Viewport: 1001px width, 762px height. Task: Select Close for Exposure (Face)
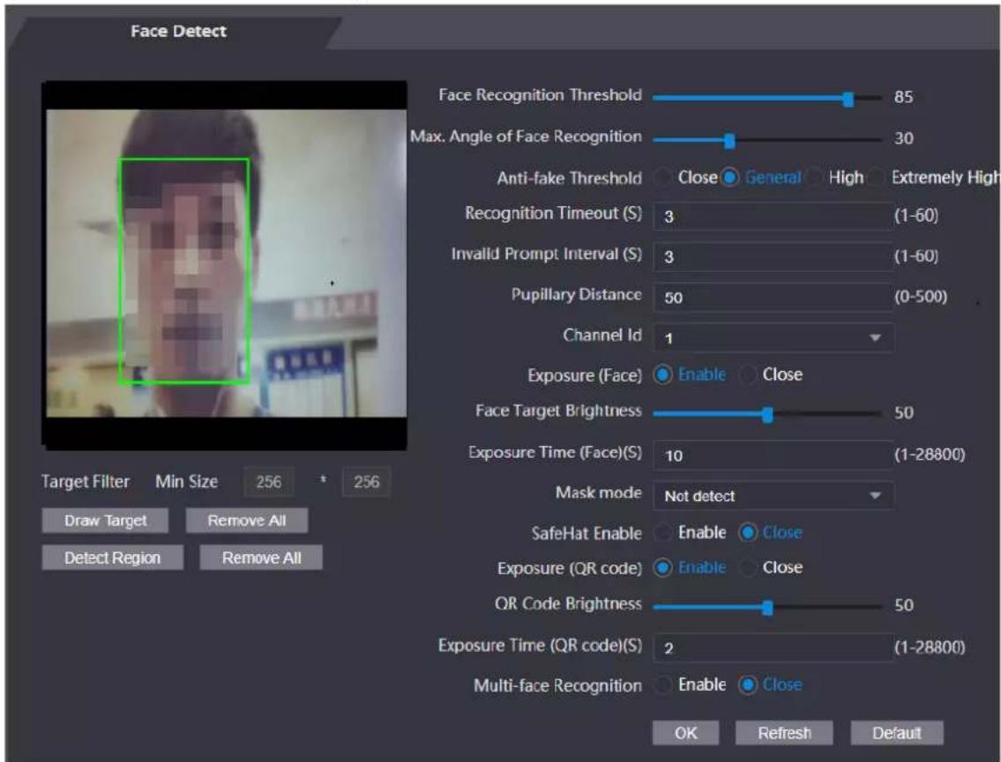748,375
